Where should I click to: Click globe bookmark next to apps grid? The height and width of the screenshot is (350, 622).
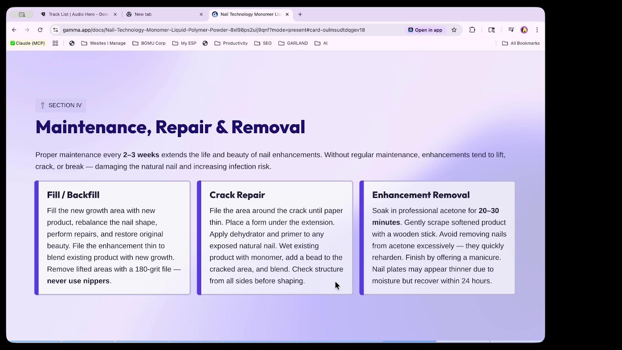[72, 43]
